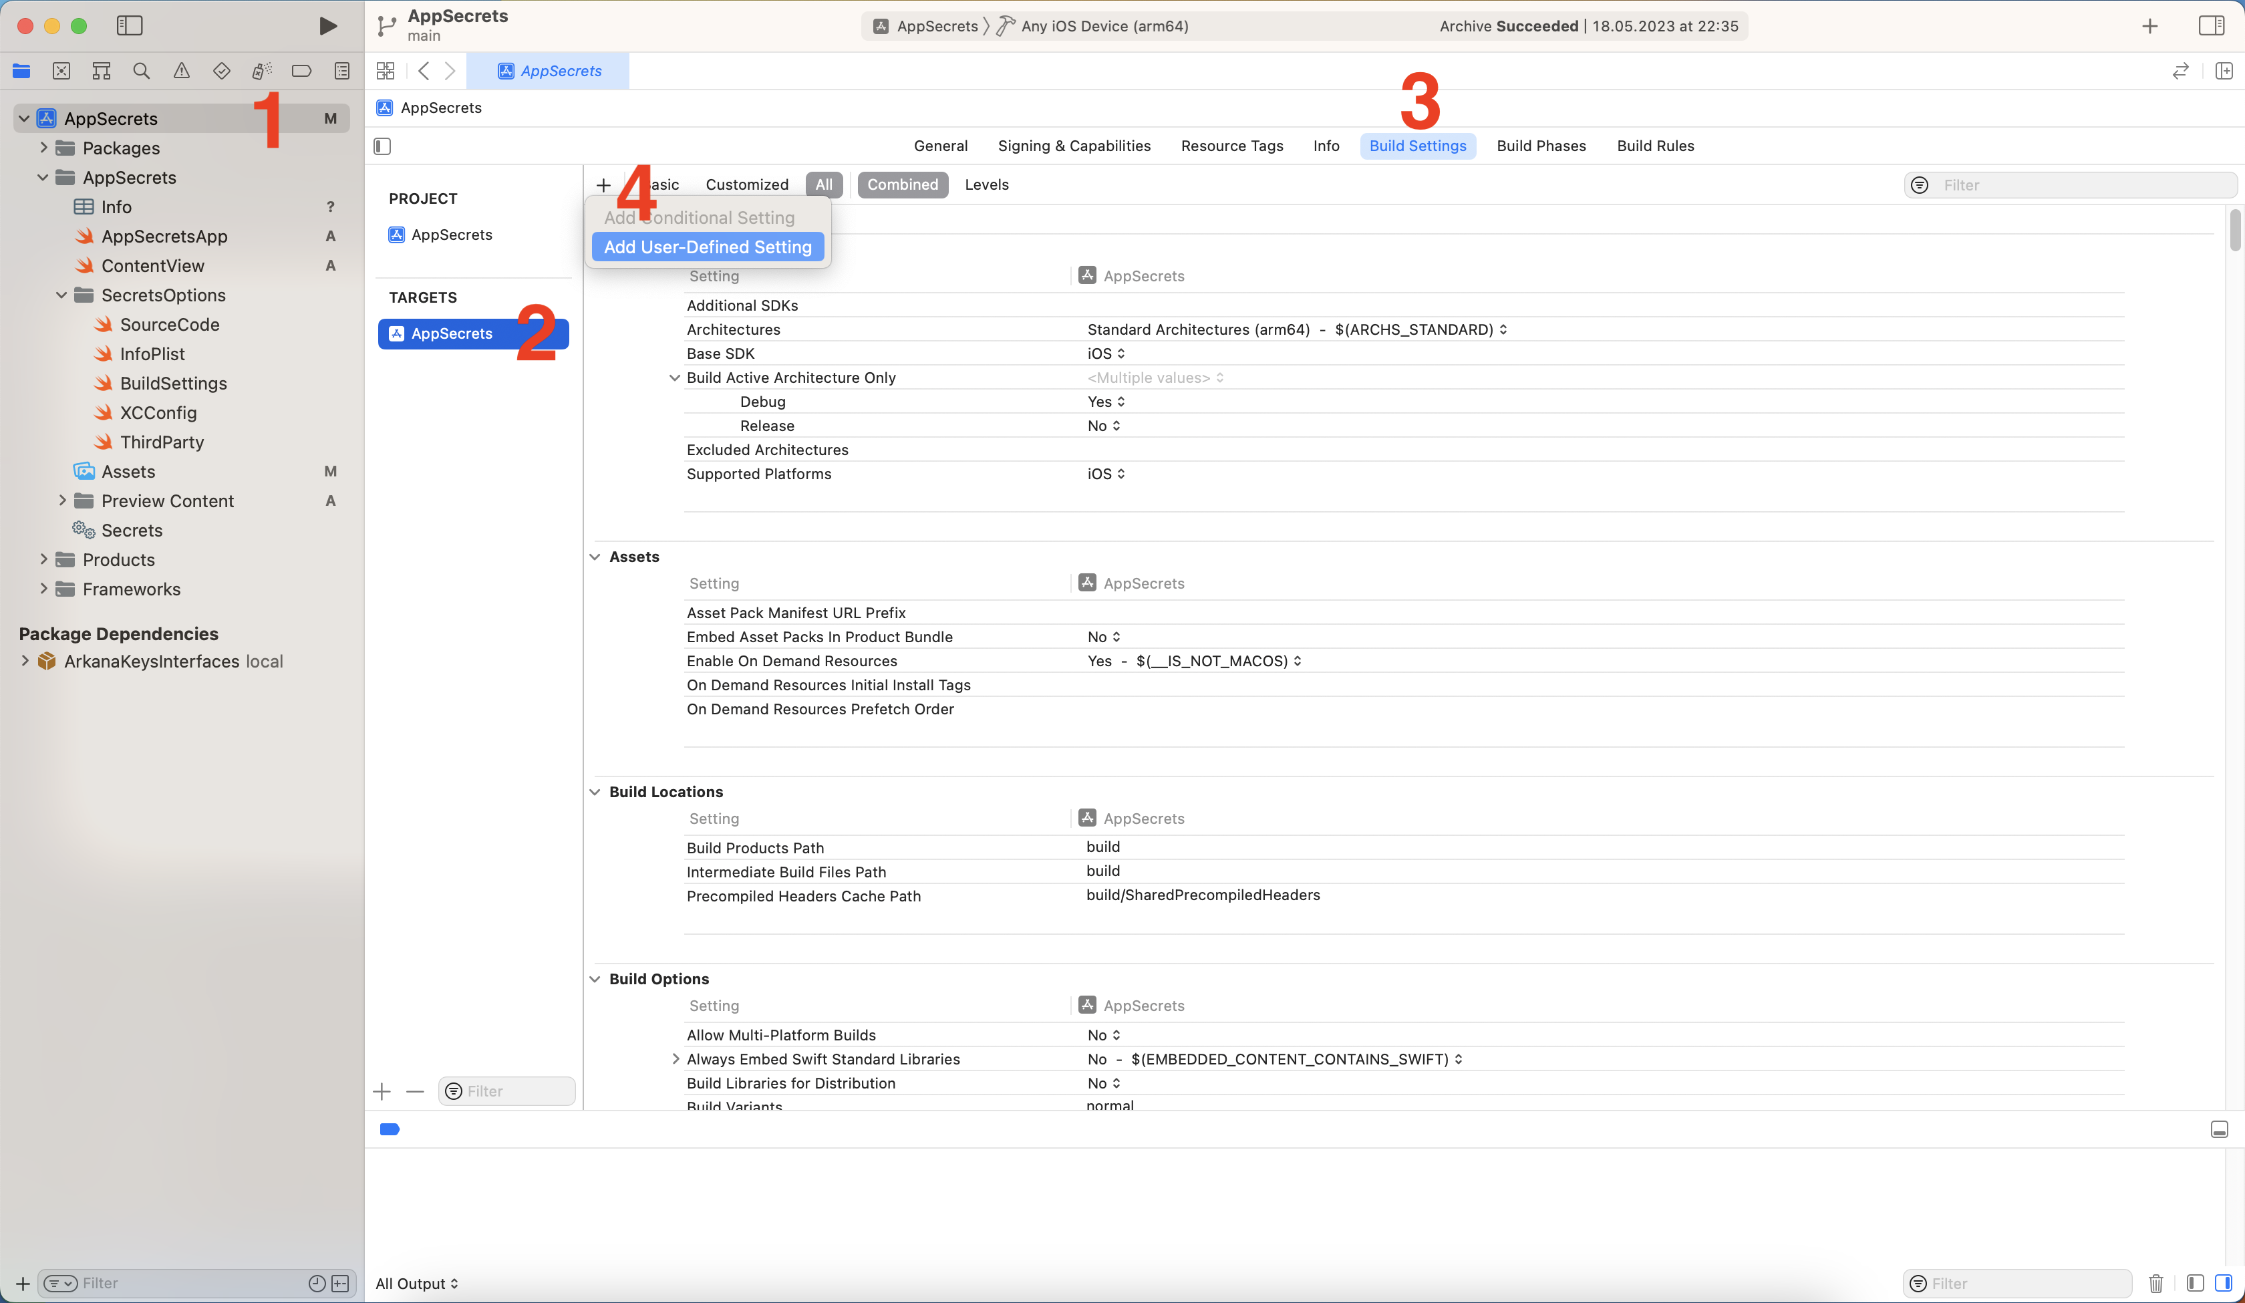Open the Architectures value dropdown
The height and width of the screenshot is (1303, 2245).
(x=1297, y=330)
